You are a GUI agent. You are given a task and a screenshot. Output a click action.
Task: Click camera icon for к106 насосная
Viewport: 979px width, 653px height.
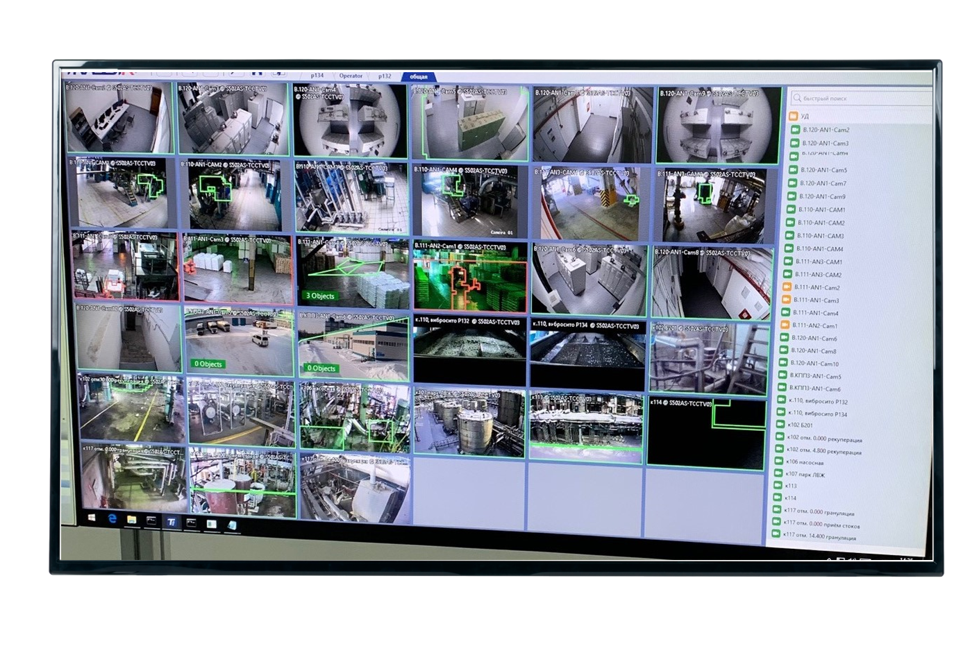tap(778, 461)
